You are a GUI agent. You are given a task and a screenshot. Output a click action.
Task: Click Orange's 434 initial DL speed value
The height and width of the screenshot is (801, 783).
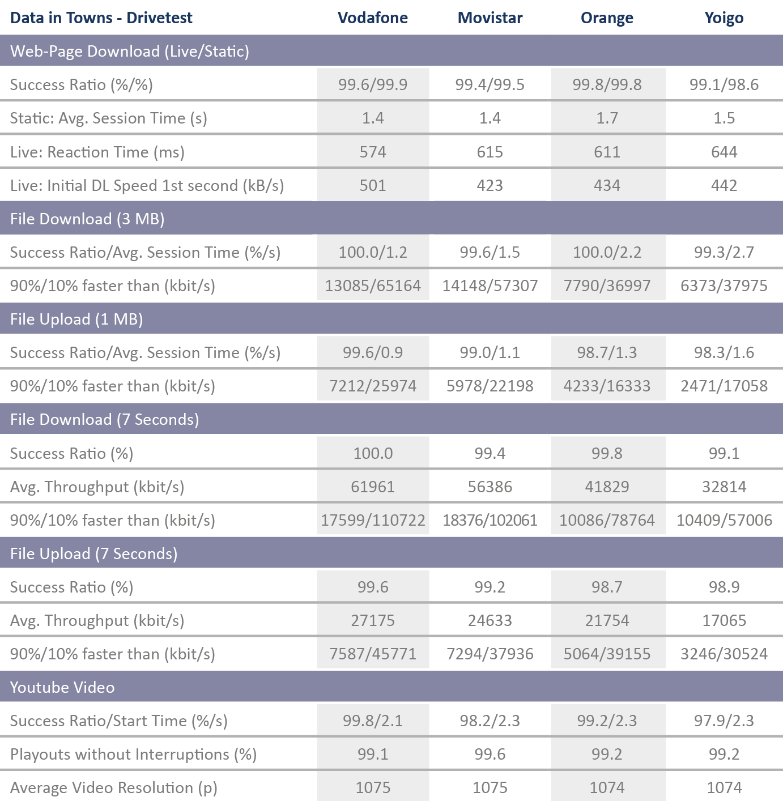tap(607, 185)
